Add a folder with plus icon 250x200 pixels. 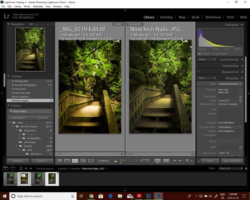point(51,106)
